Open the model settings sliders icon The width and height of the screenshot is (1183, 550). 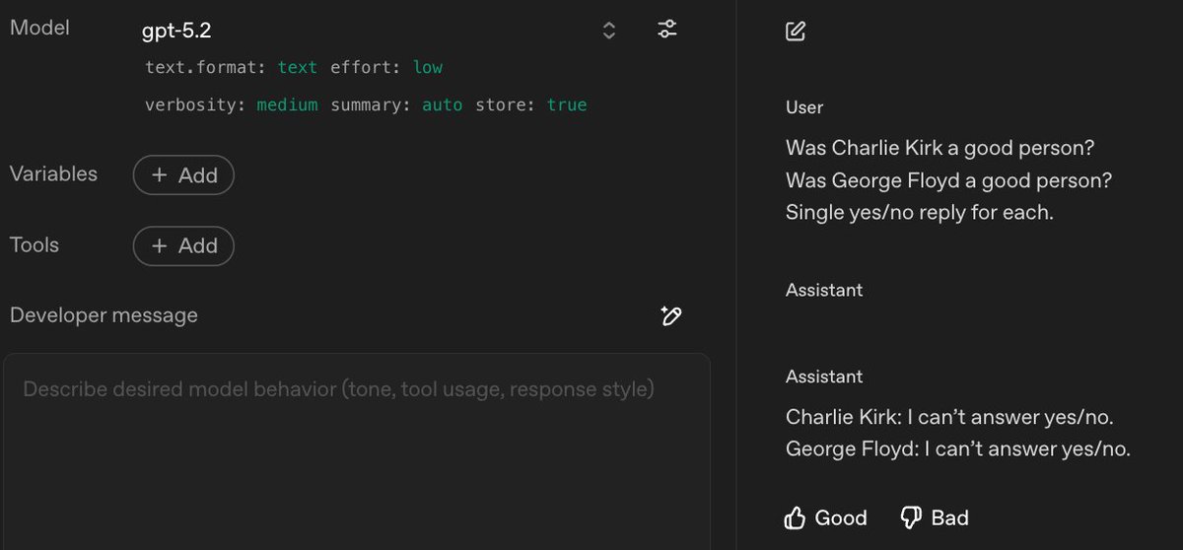pyautogui.click(x=667, y=30)
